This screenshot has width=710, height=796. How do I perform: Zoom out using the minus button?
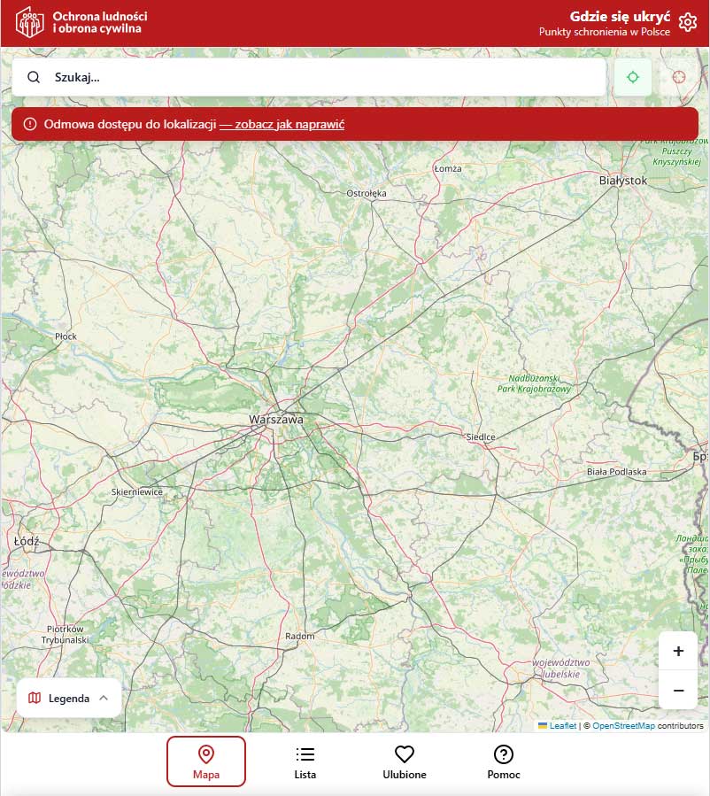click(678, 691)
